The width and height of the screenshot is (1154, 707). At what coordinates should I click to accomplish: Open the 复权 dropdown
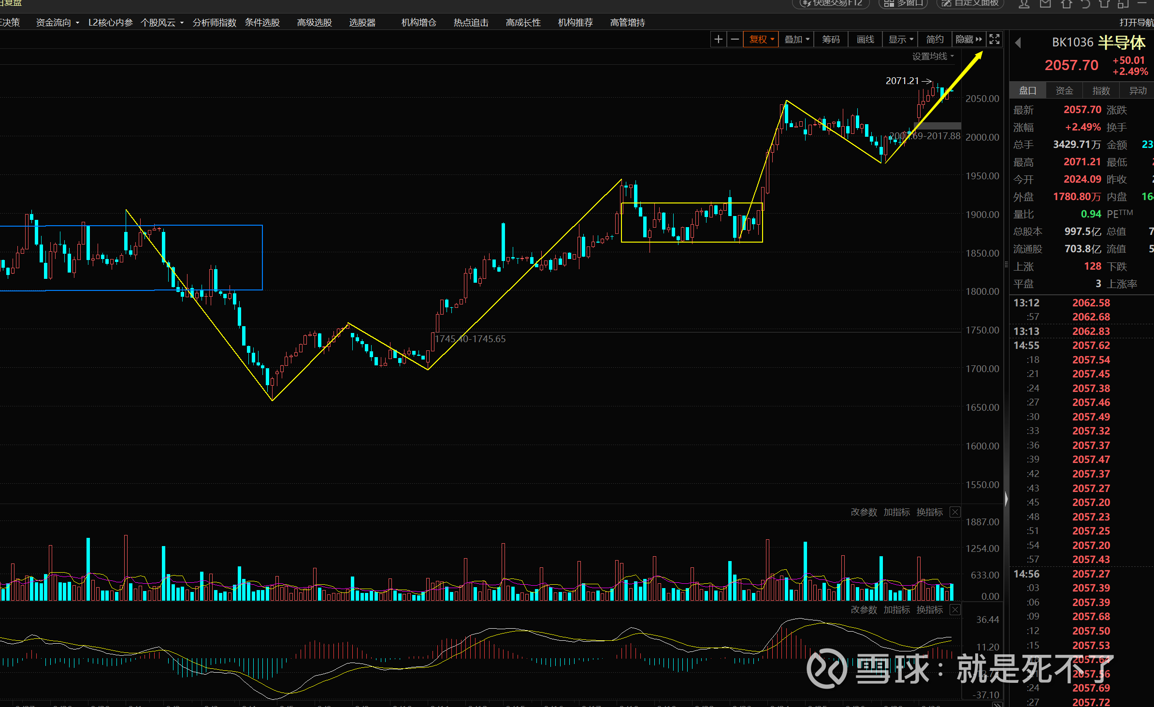pyautogui.click(x=761, y=39)
